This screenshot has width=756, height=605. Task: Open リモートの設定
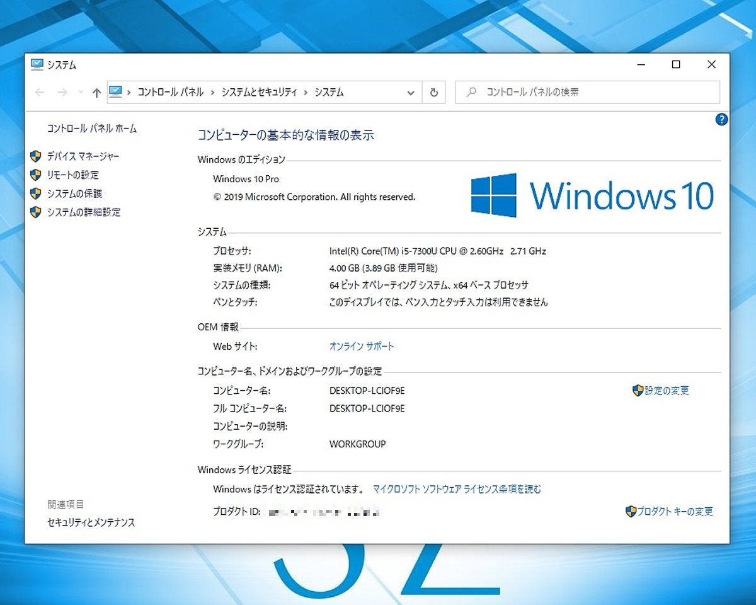73,175
